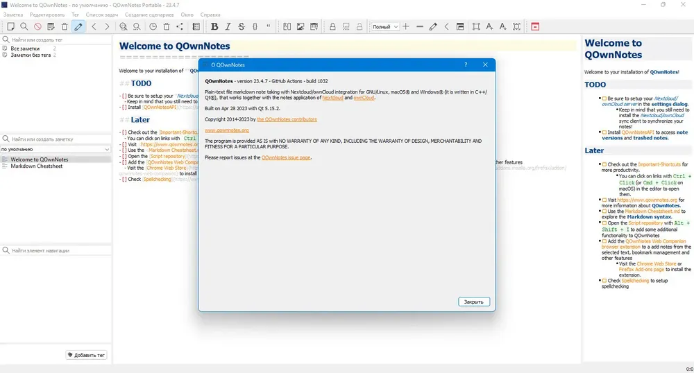Screen dimensions: 694x373
Task: Open the 'Список задач' menu
Action: click(102, 15)
